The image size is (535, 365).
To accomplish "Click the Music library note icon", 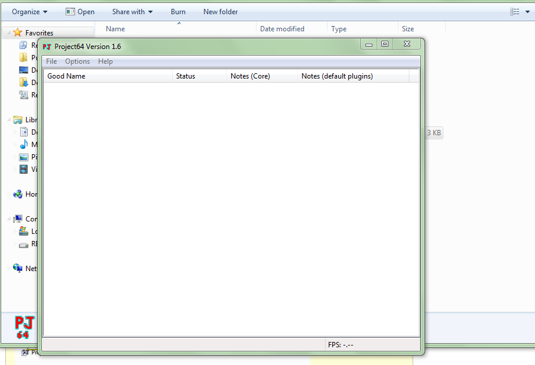I will click(x=24, y=145).
